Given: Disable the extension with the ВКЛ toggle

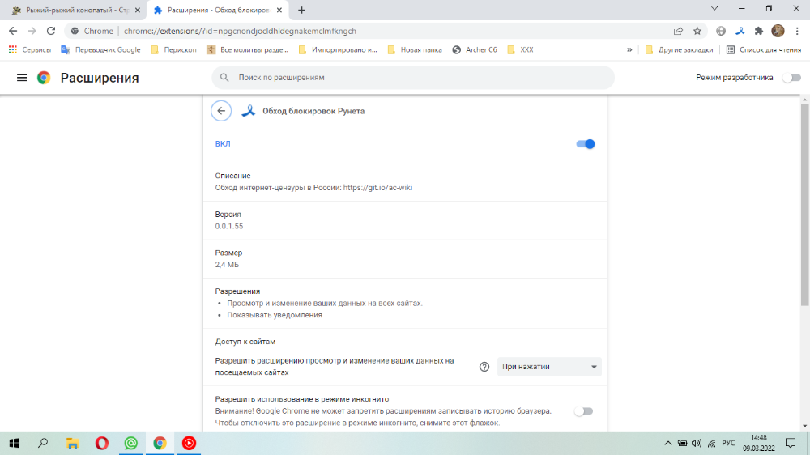Looking at the screenshot, I should 586,144.
